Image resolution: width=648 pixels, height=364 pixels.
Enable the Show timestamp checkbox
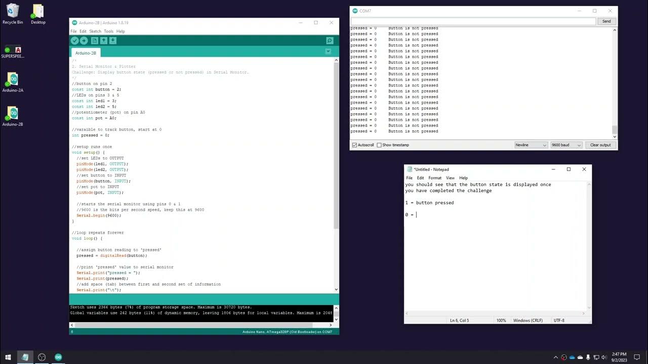379,145
